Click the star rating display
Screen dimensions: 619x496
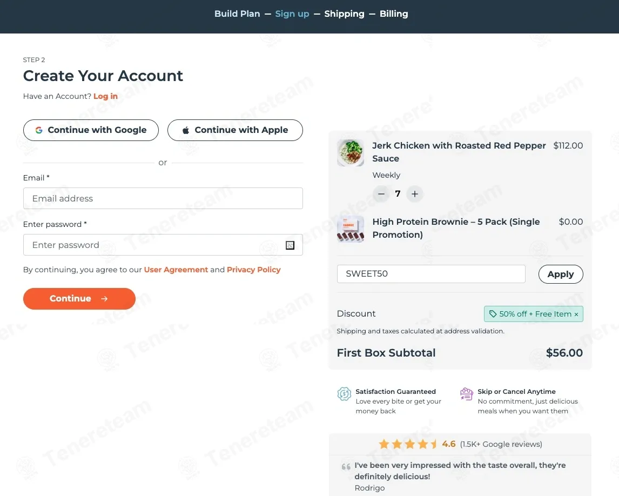point(408,444)
